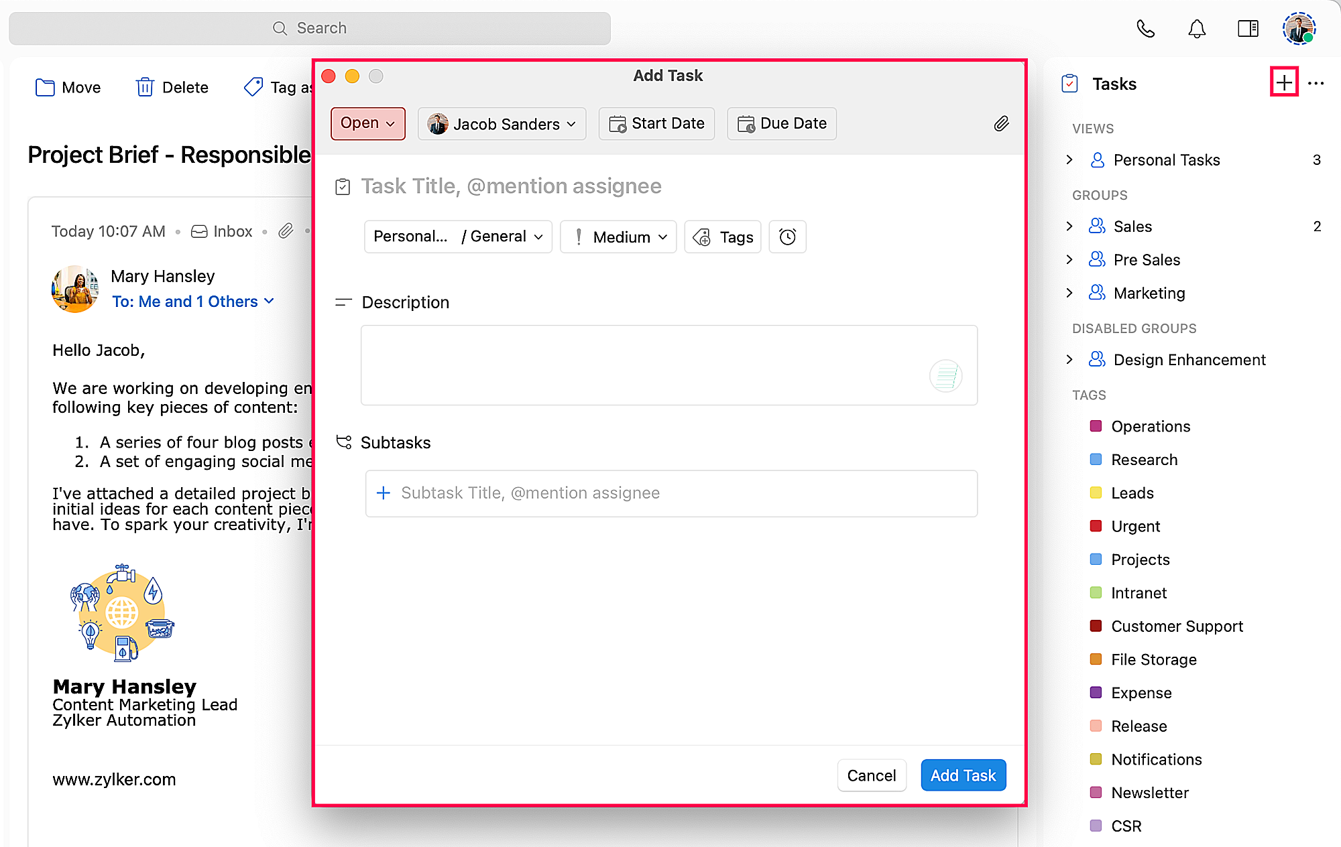Screen dimensions: 1341x847
Task: Open the Open status dropdown
Action: (367, 123)
